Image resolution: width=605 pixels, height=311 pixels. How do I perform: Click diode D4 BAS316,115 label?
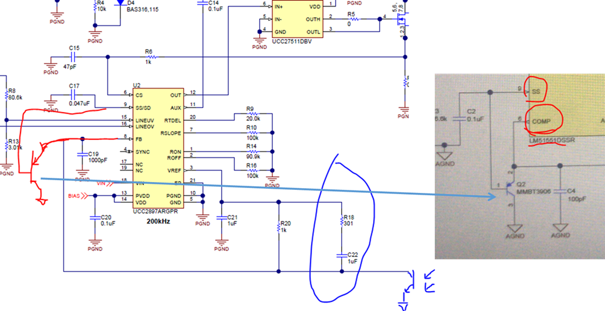[x=143, y=6]
